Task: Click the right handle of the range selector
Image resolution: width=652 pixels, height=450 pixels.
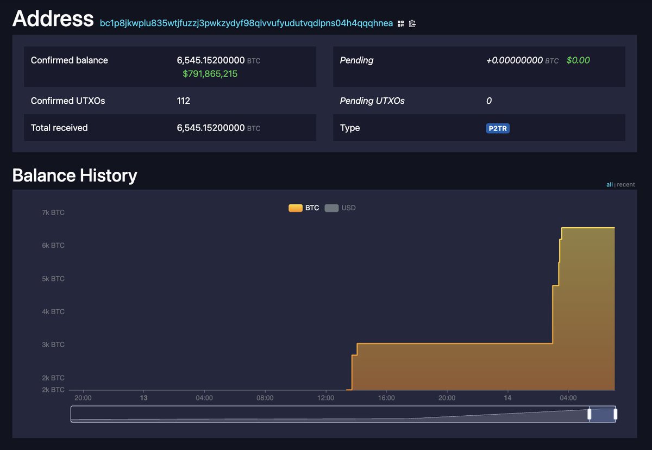Action: pos(615,414)
